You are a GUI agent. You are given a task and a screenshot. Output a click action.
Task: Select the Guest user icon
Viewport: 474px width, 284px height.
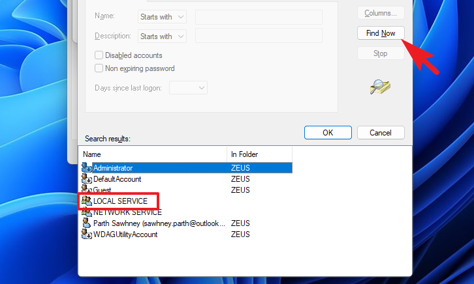coord(87,189)
